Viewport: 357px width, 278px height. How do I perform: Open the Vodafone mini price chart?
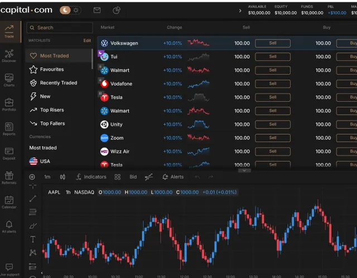point(199,84)
